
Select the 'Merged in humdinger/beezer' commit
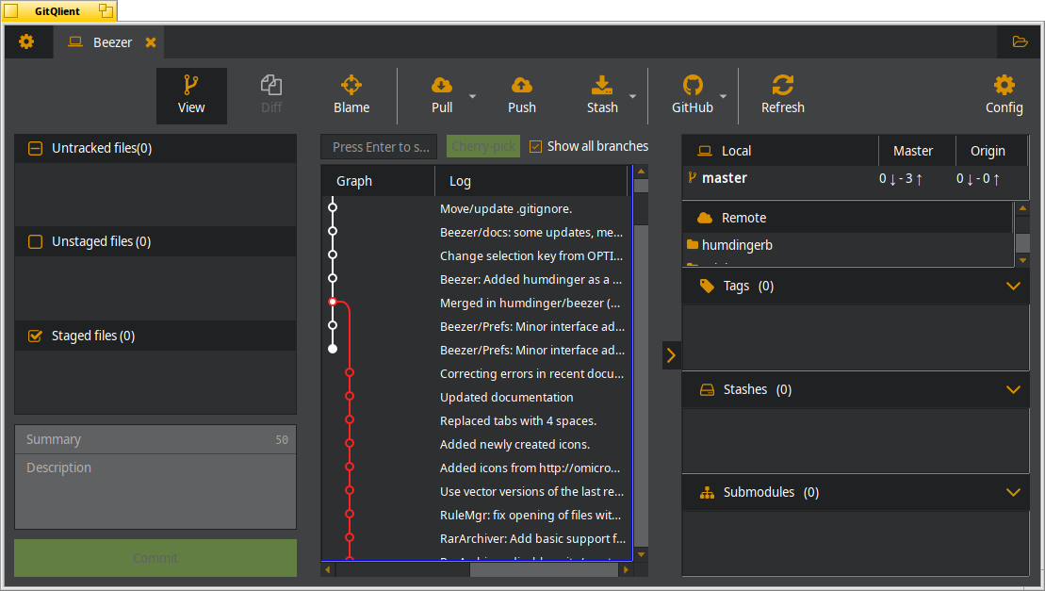530,304
